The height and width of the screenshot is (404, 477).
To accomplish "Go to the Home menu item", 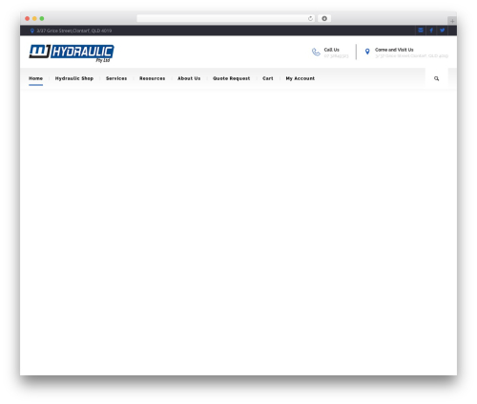I will tap(35, 78).
